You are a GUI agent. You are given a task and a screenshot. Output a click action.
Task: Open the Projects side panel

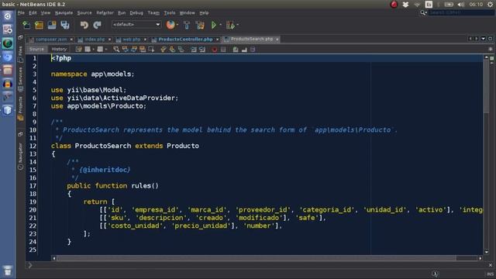[x=21, y=108]
